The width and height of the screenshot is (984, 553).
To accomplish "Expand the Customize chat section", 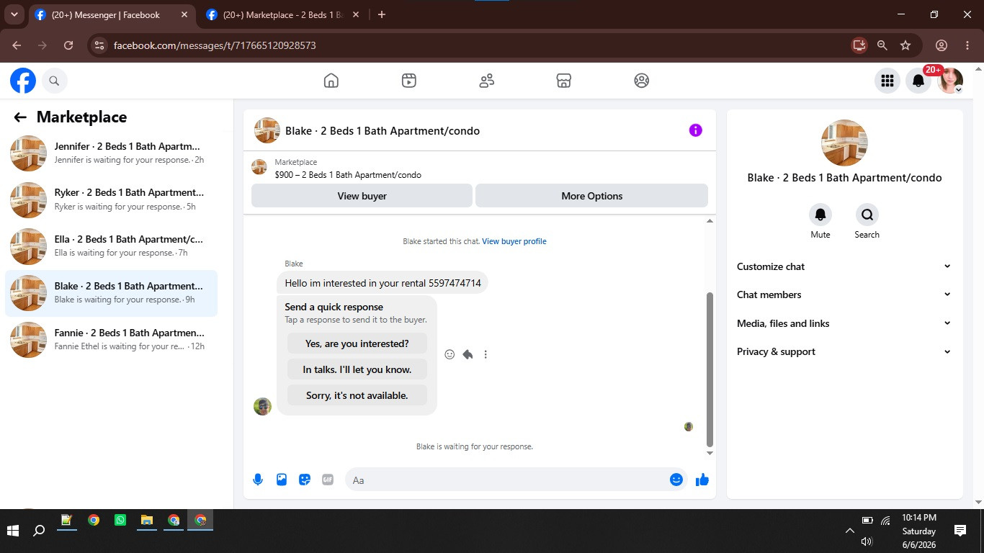I will click(844, 266).
